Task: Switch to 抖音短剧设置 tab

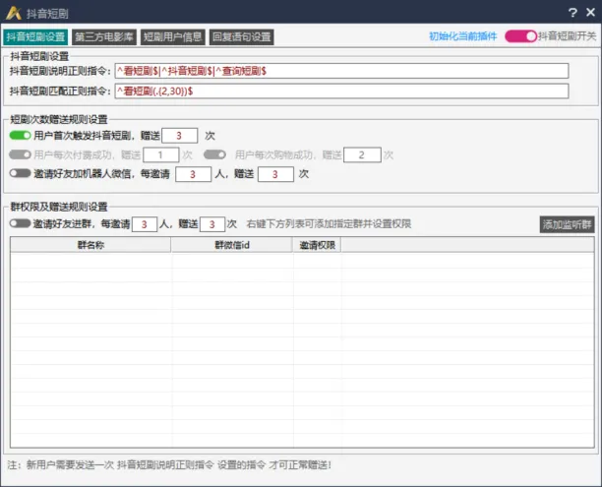Action: (35, 36)
